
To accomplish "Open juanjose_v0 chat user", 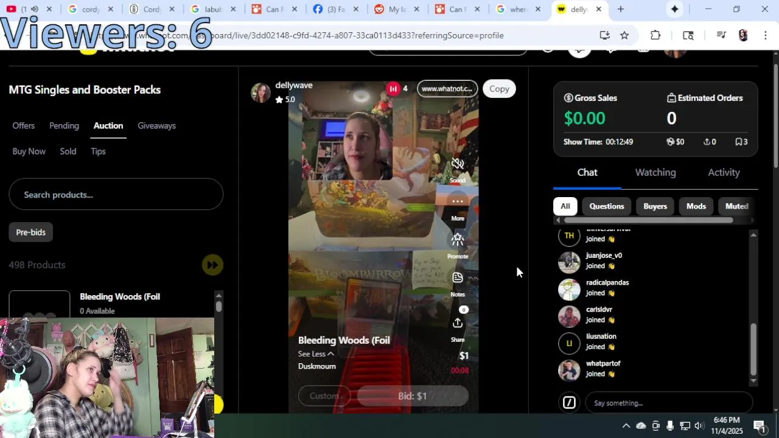I will pos(604,255).
